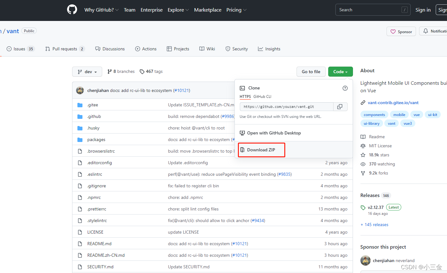Screen dimensions: 447x273
Task: Expand the Pricing menu
Action: tap(236, 10)
